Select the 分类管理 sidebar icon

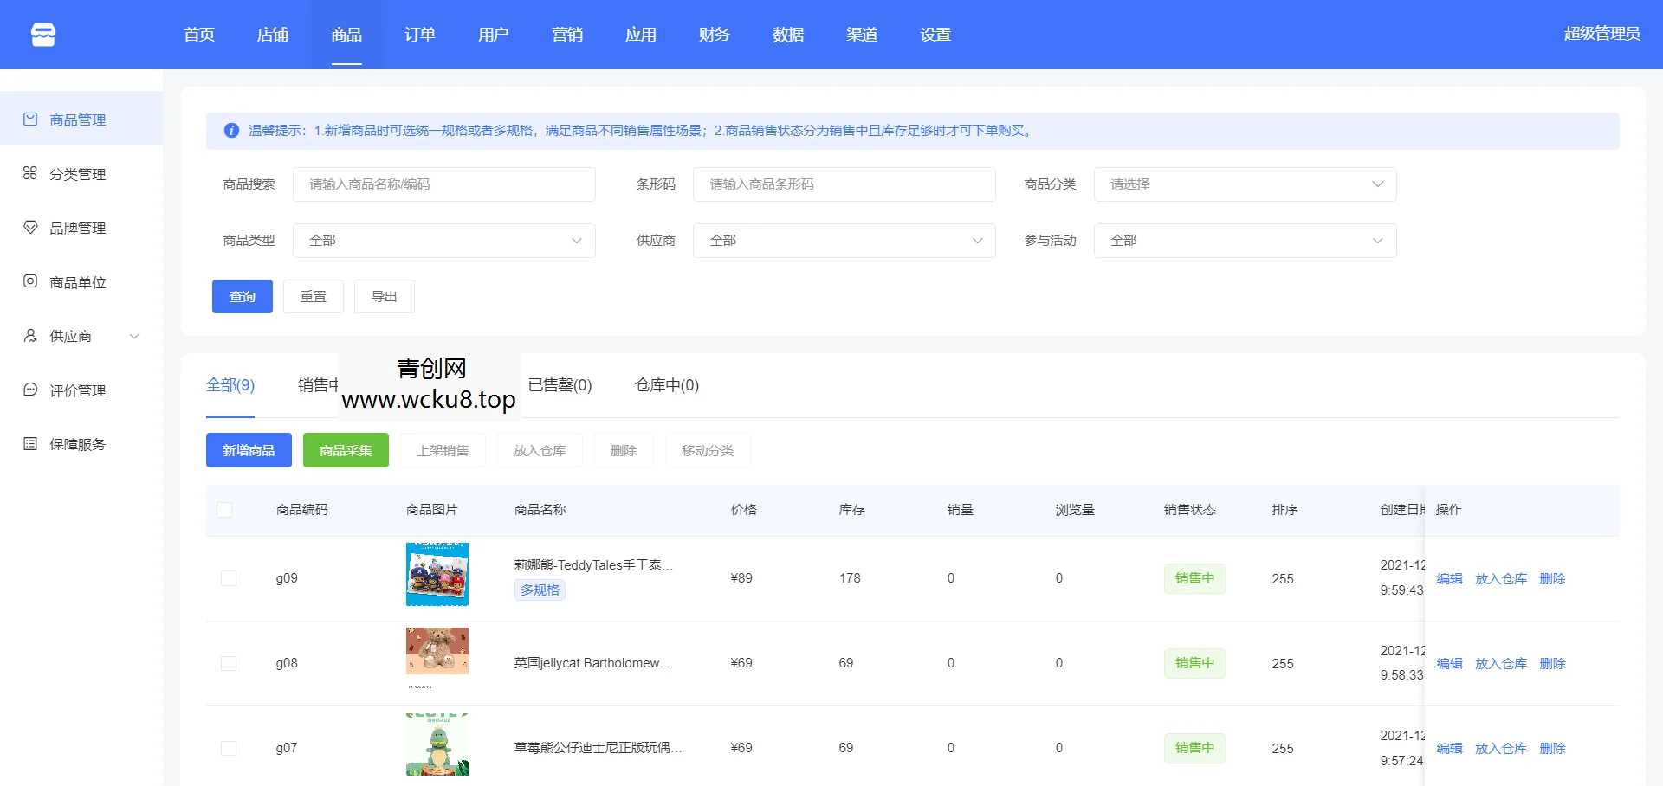[x=29, y=173]
